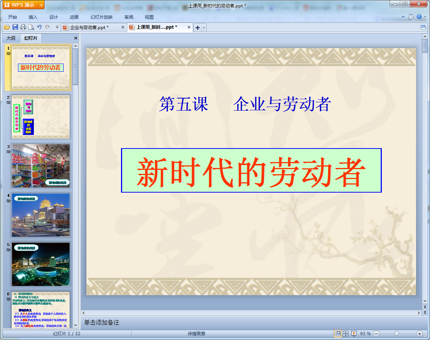Undo the last action with the blue arrow
Screen dimensions: 430x340
pyautogui.click(x=39, y=27)
